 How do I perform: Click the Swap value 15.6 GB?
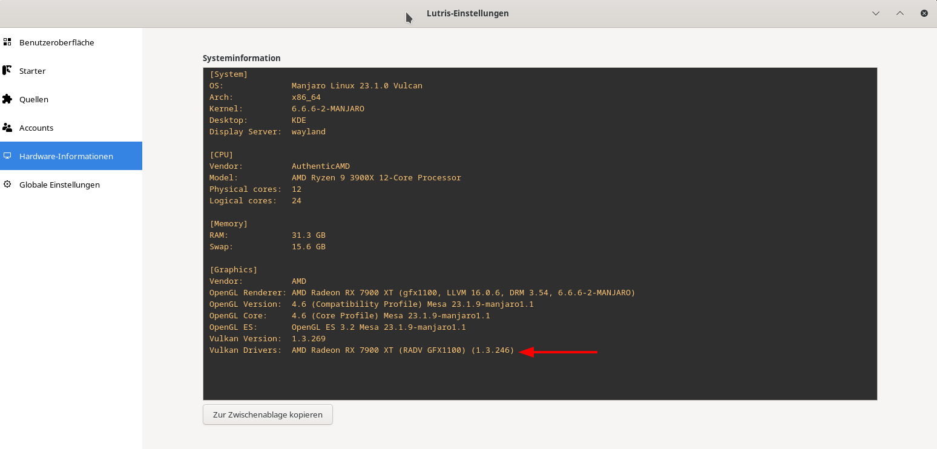309,246
